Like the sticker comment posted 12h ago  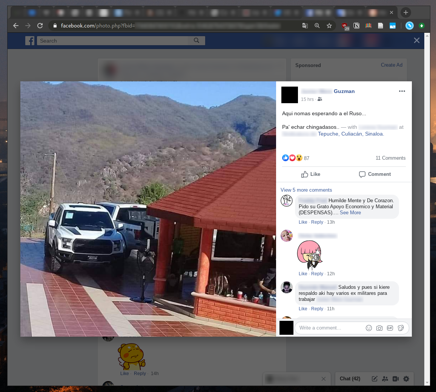pos(303,274)
